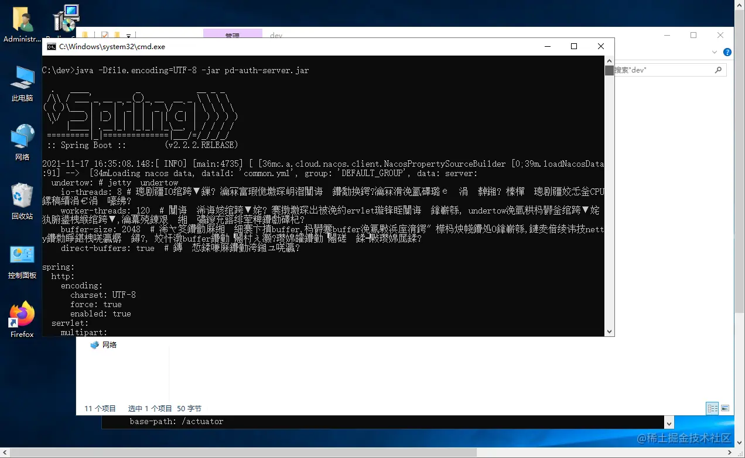Open the Control Panel (控制面板) desktop icon

(22, 262)
